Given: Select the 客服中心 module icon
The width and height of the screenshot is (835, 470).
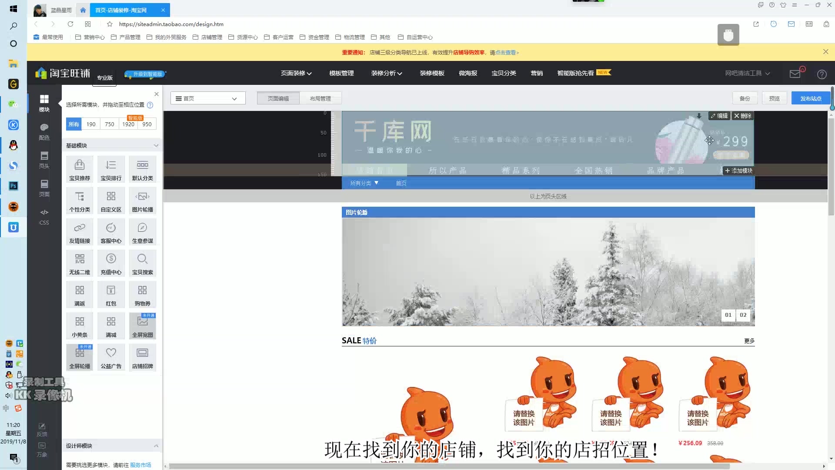Looking at the screenshot, I should tap(111, 232).
